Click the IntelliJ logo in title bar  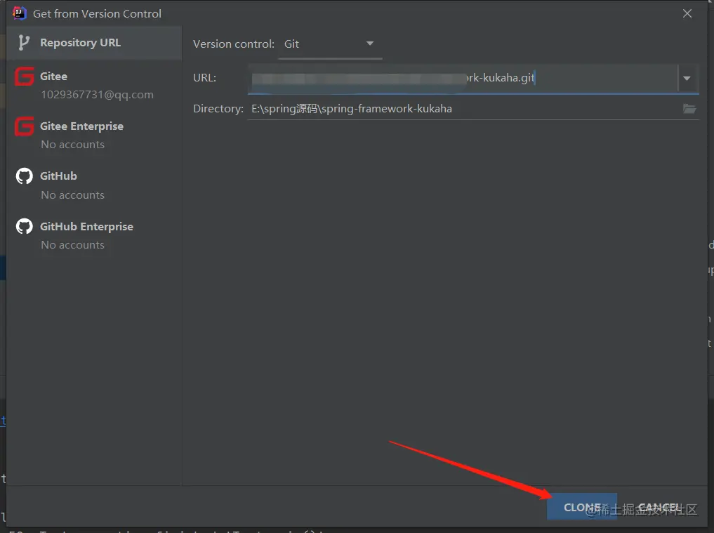point(19,13)
